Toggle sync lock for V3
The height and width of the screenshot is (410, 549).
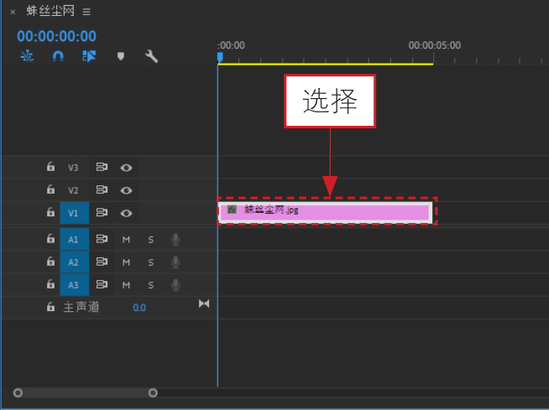click(x=102, y=167)
